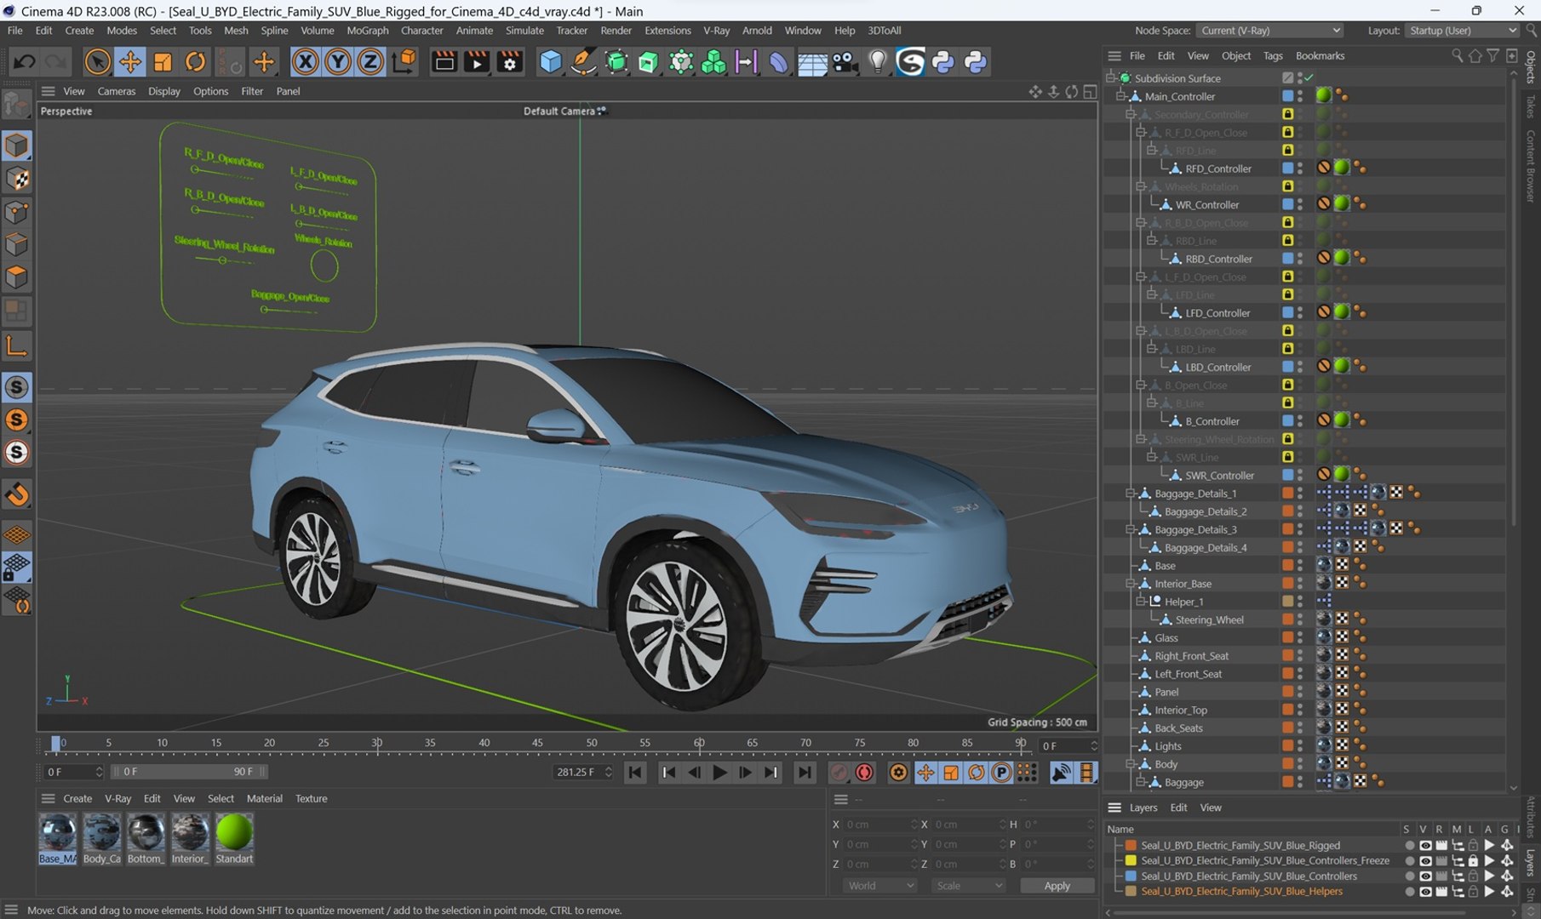Click Play Forwards button
The height and width of the screenshot is (919, 1541).
click(719, 772)
